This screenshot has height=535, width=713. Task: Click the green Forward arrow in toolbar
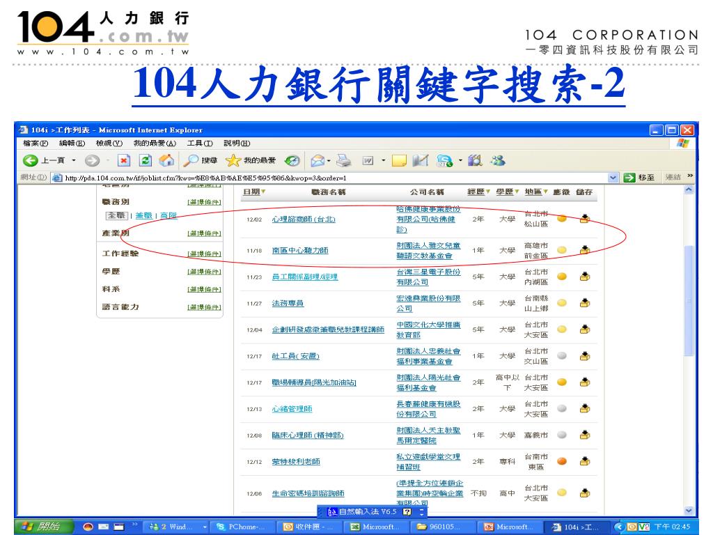[92, 160]
